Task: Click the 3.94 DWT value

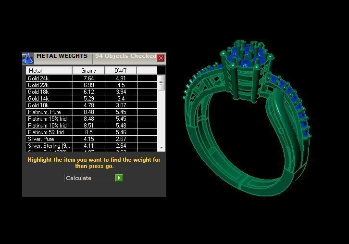Action: point(121,91)
